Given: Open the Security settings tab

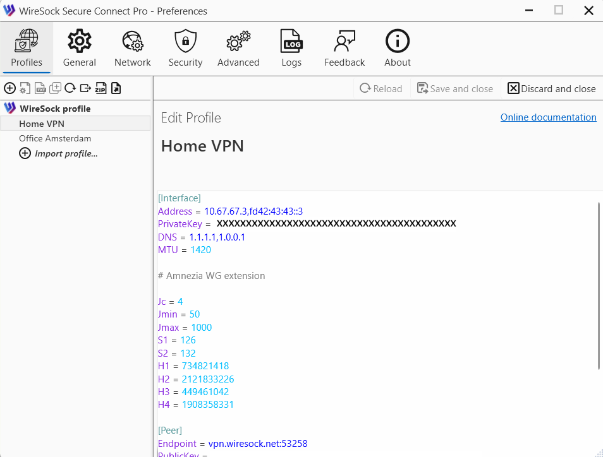Looking at the screenshot, I should pyautogui.click(x=185, y=49).
